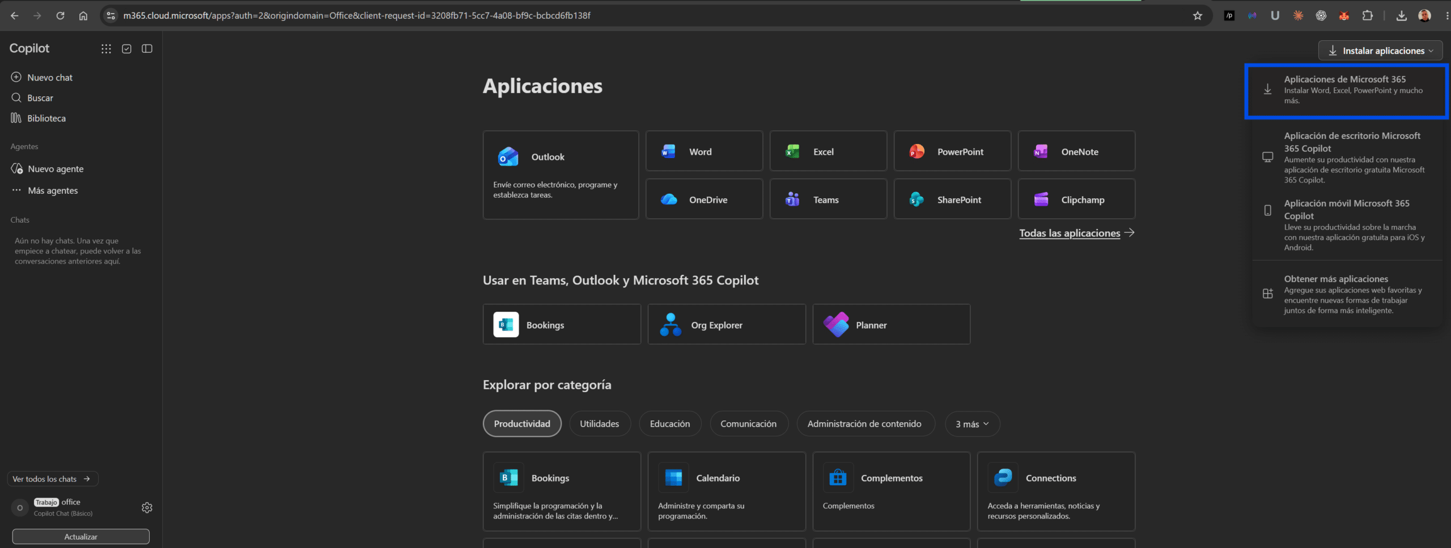This screenshot has width=1451, height=548.
Task: Open account settings gear icon
Action: point(147,507)
